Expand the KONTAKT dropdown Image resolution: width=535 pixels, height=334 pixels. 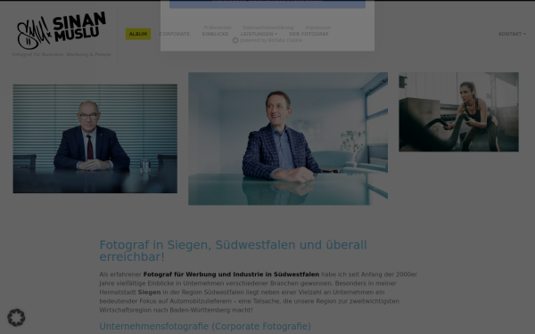[512, 34]
